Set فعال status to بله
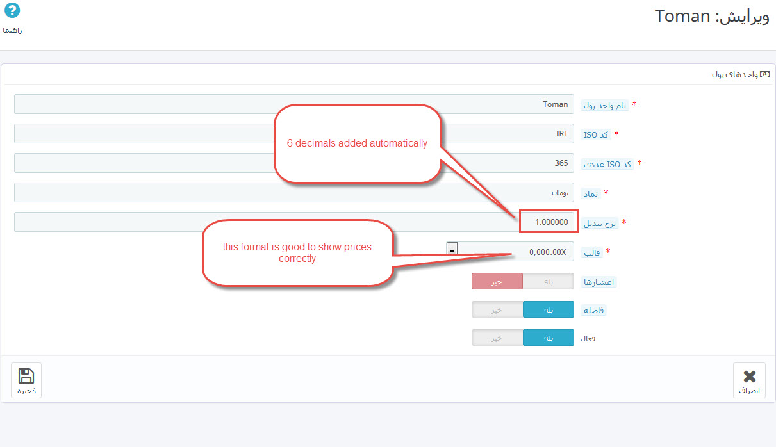The width and height of the screenshot is (776, 447). coord(549,337)
